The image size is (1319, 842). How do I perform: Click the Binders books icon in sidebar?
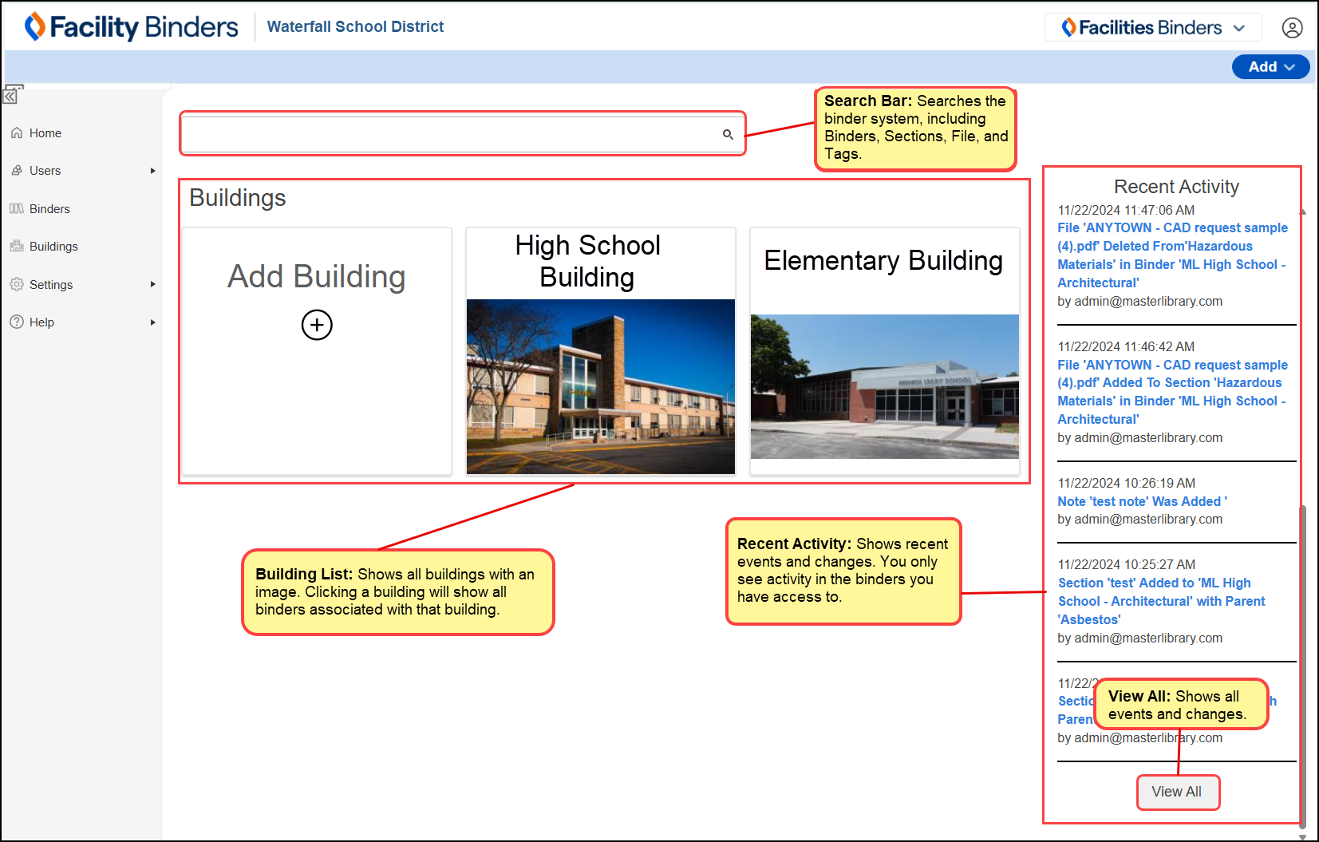[17, 209]
